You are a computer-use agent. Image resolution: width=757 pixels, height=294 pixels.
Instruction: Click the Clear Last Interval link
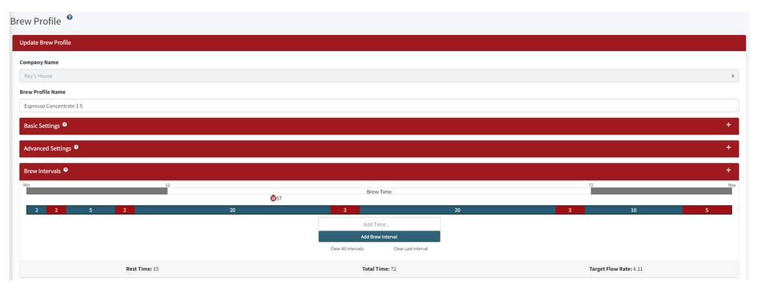click(411, 248)
